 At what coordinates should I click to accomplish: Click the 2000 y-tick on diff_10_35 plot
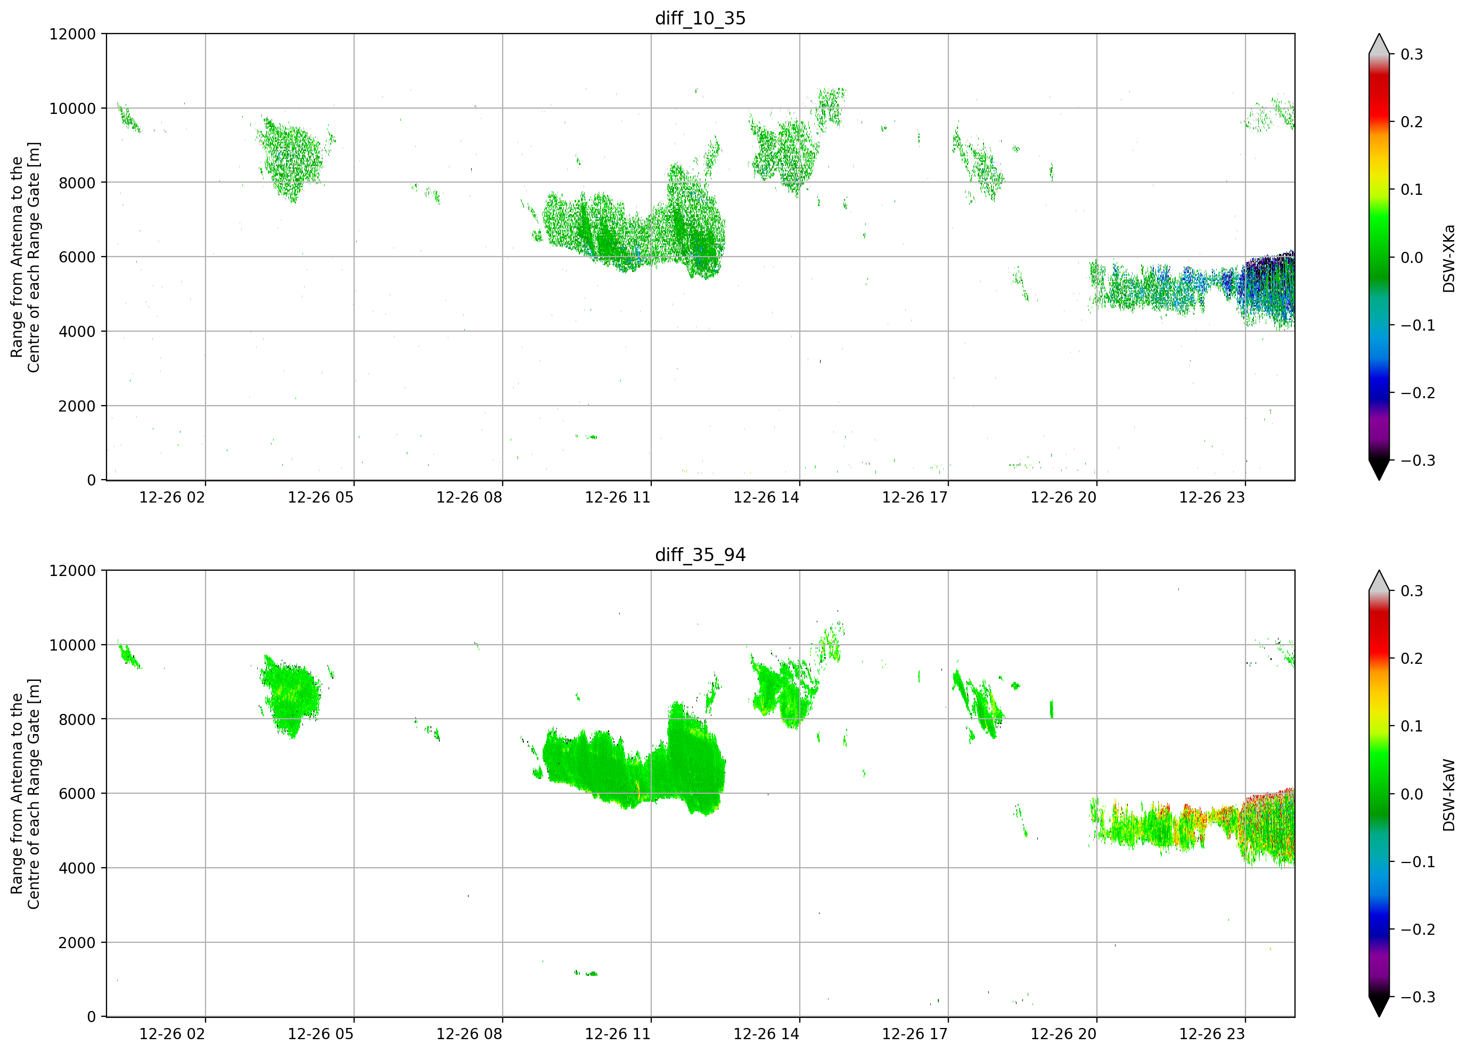pos(77,406)
